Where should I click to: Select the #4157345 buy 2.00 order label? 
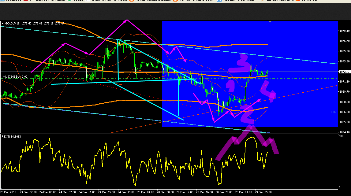pyautogui.click(x=15, y=76)
